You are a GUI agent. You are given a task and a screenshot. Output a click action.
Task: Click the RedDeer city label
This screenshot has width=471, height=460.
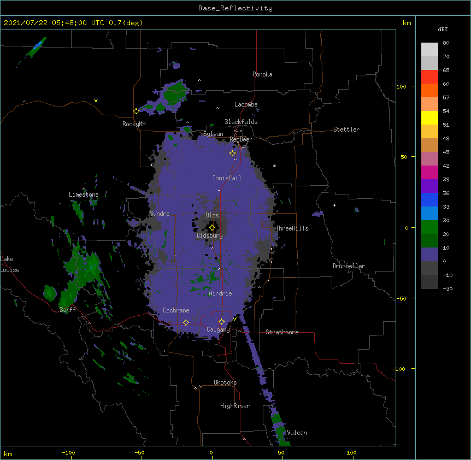pyautogui.click(x=240, y=139)
